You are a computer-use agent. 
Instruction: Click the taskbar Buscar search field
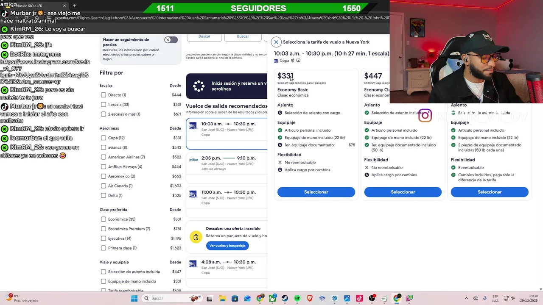pos(172,298)
